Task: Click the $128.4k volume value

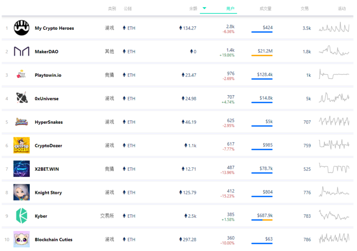Action: (265, 74)
